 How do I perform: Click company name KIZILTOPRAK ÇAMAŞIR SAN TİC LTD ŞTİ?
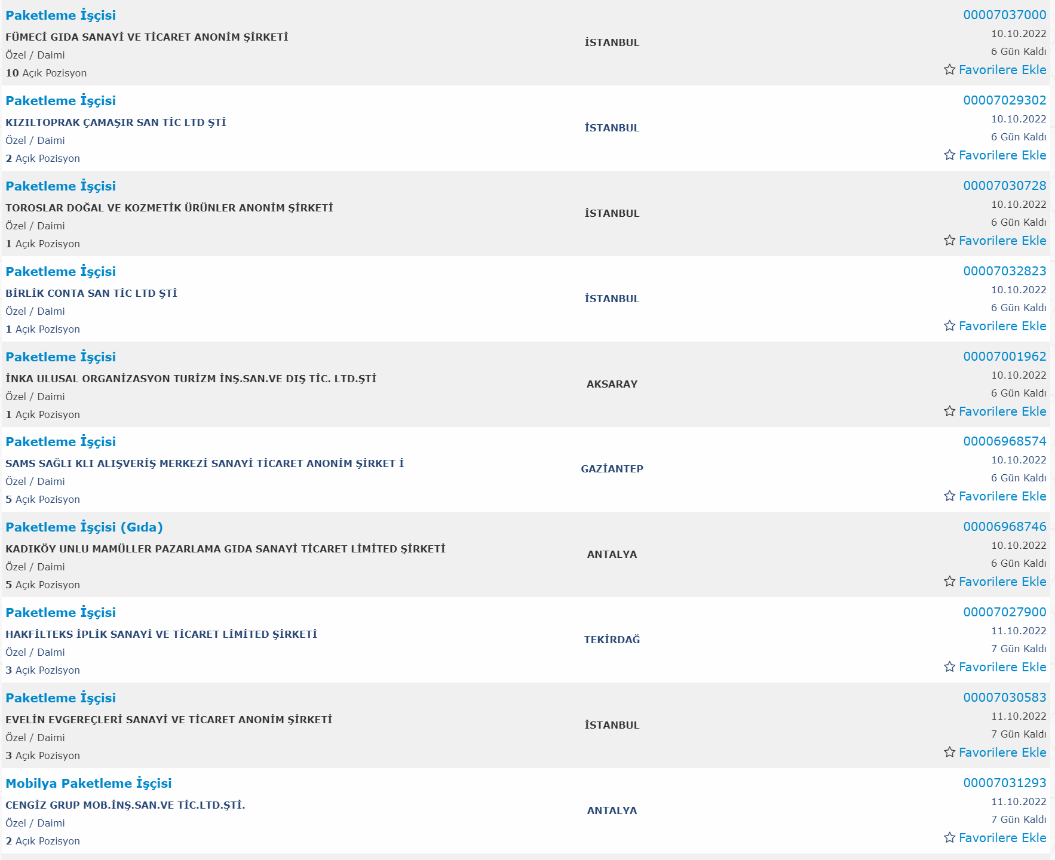[116, 122]
